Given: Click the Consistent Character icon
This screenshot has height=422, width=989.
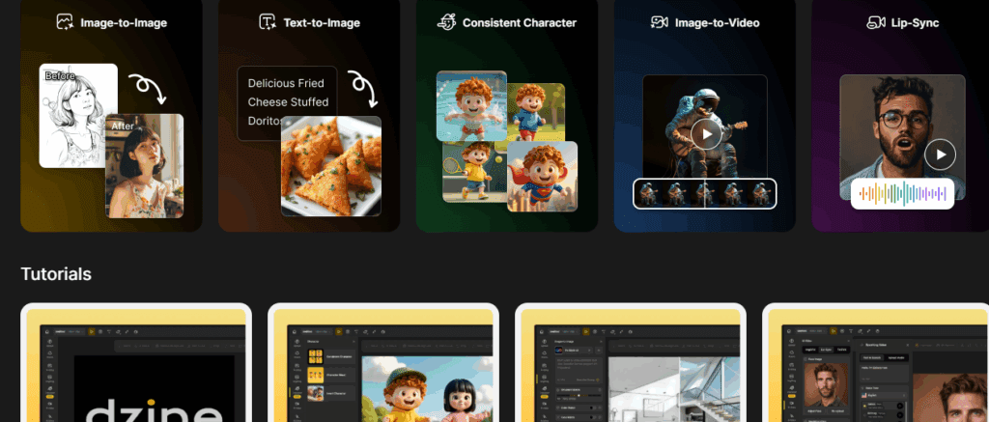Looking at the screenshot, I should pos(446,21).
